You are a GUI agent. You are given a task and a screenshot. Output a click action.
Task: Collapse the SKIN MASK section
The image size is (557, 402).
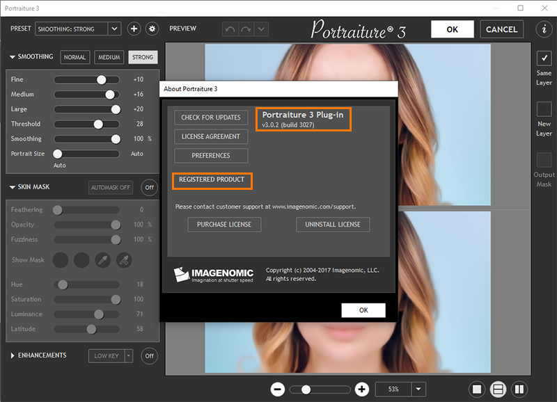[x=13, y=187]
